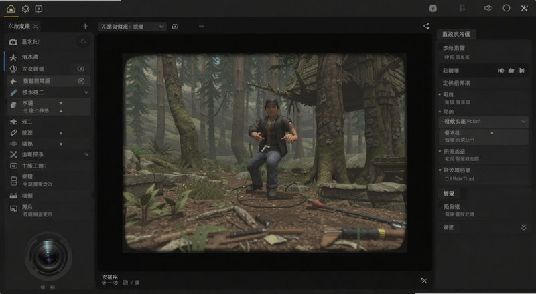This screenshot has height=294, width=536.
Task: Select the audio-level bars icon row
Action: tap(49, 144)
